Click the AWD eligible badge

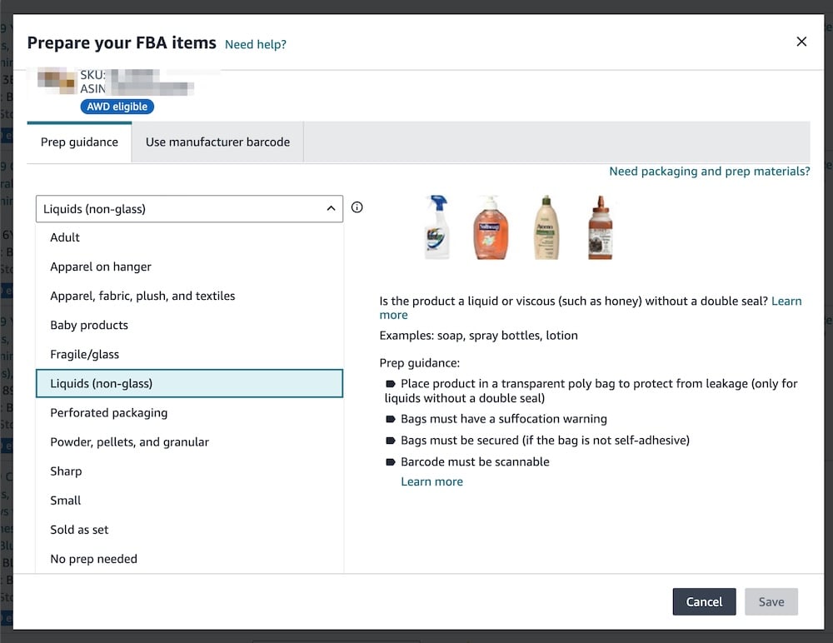pos(117,107)
